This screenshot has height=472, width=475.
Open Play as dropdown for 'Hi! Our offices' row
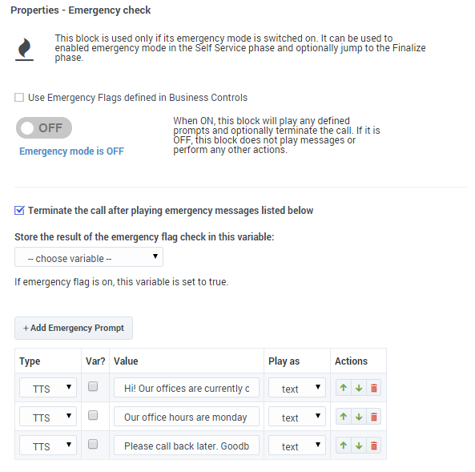[297, 388]
